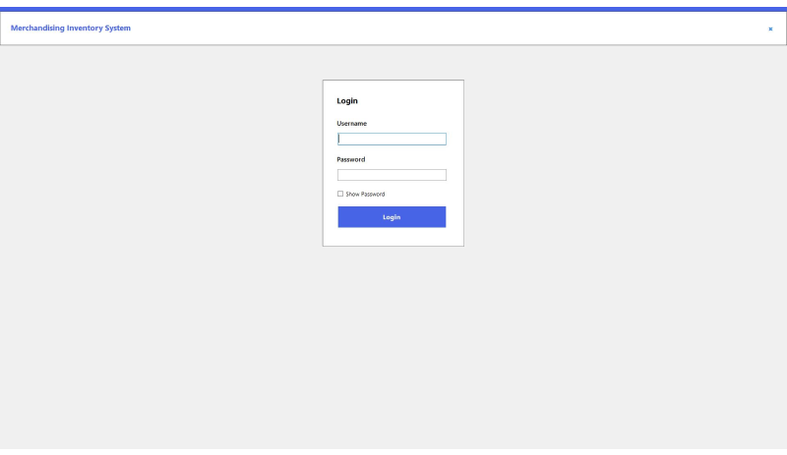787x455 pixels.
Task: Click into the Username text box
Action: 392,139
